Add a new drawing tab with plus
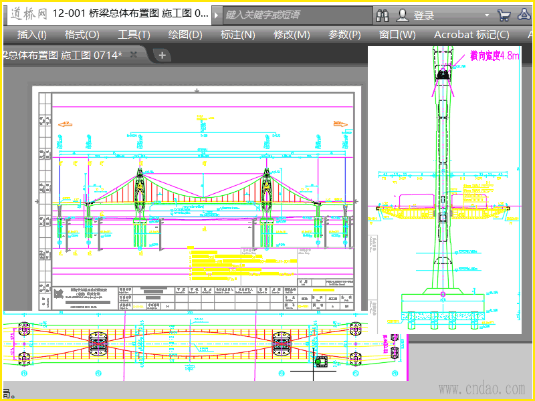The width and height of the screenshot is (535, 401). (163, 55)
